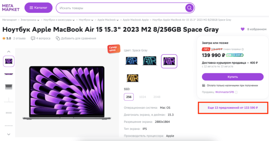Open the Apple Macbook breadcrumb link
The width and height of the screenshot is (269, 141).
tap(107, 20)
